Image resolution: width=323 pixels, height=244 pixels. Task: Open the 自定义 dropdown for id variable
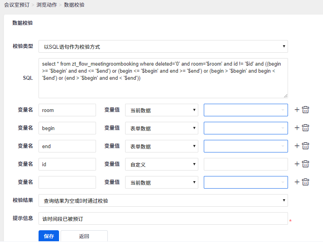pyautogui.click(x=161, y=164)
